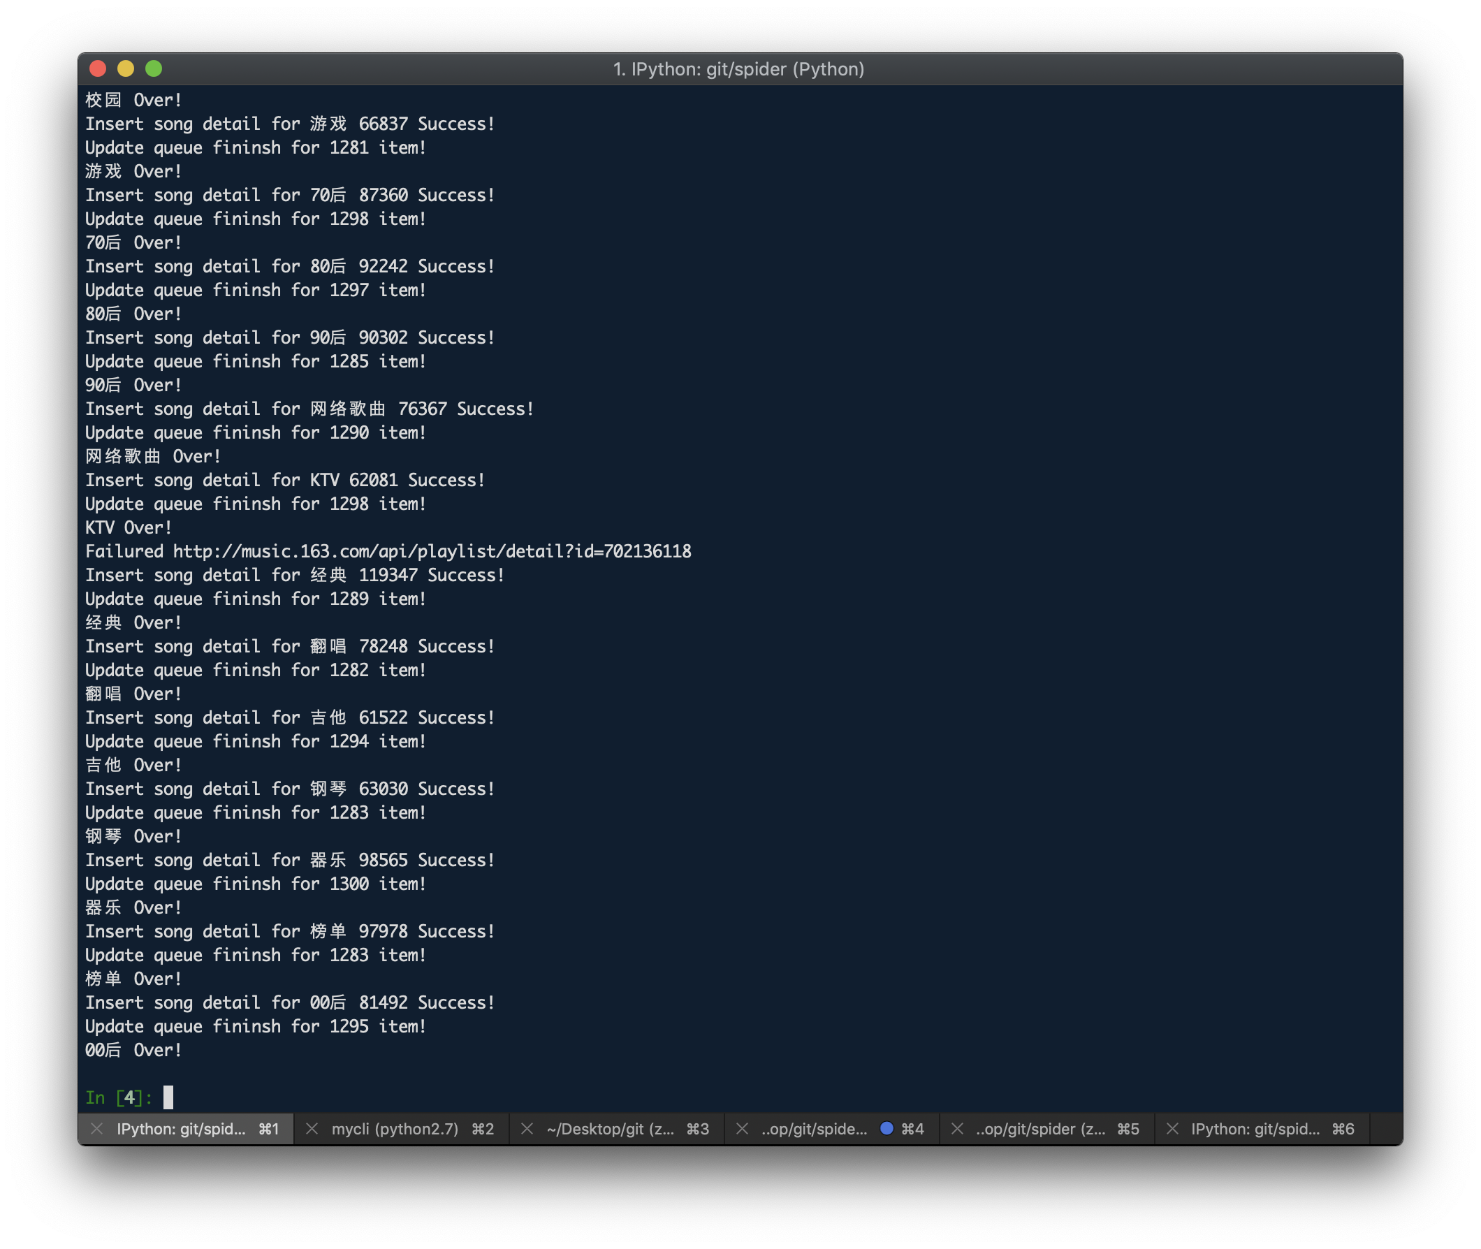Click the red close window button
Image resolution: width=1481 pixels, height=1249 pixels.
coord(98,68)
